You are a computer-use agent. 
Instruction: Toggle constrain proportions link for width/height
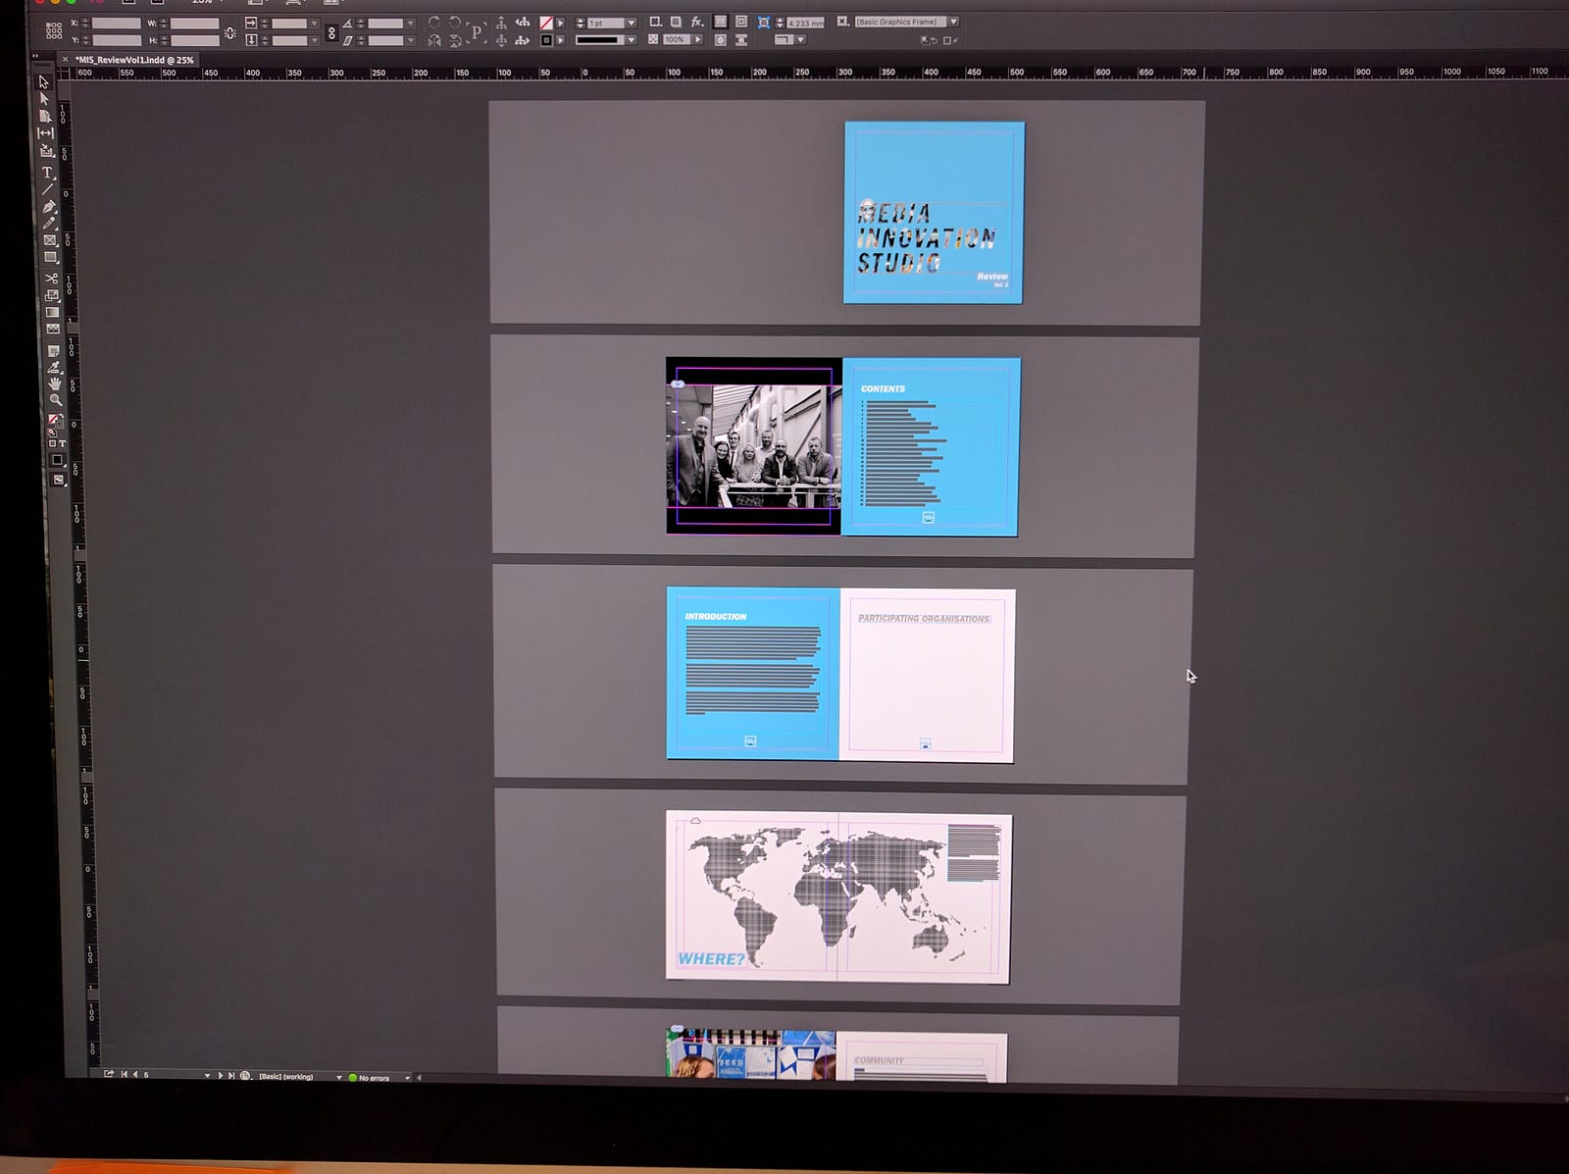pyautogui.click(x=230, y=32)
